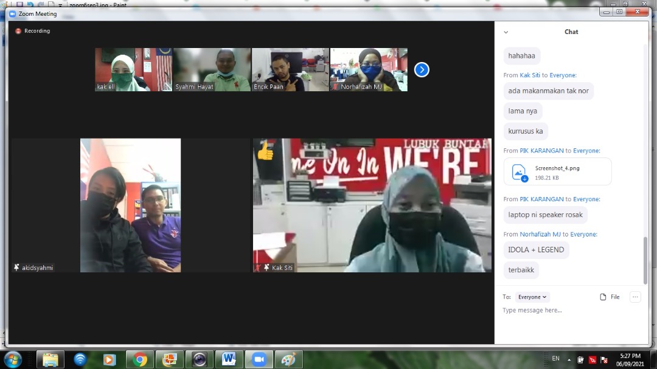
Task: Open Zoom from the taskbar
Action: point(259,359)
